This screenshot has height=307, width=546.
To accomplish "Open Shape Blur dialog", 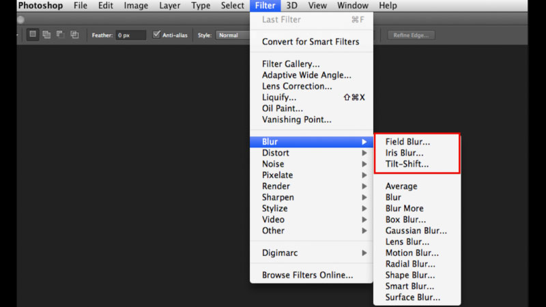I will 417,276.
